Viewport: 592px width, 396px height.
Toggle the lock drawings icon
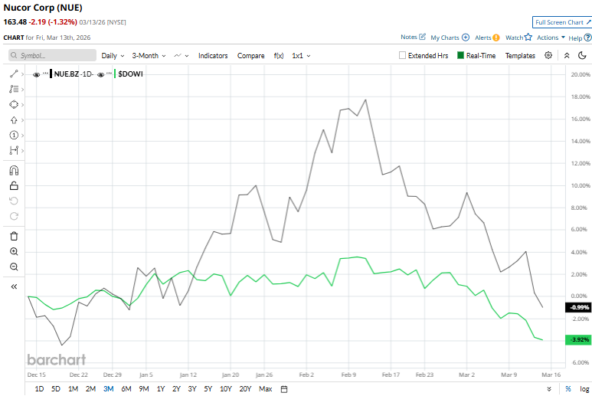pyautogui.click(x=14, y=185)
